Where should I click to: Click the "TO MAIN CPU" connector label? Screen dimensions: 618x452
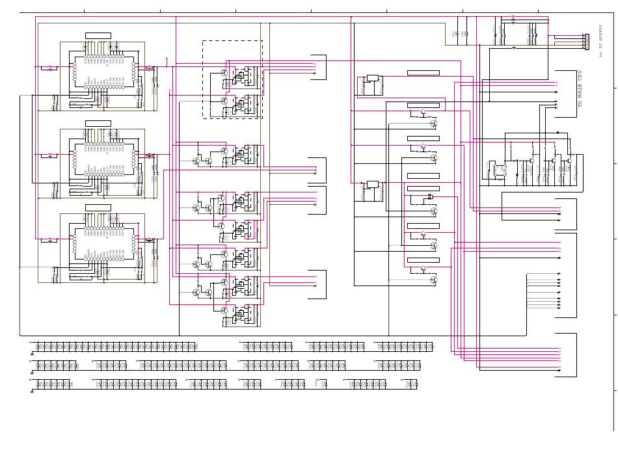click(580, 88)
